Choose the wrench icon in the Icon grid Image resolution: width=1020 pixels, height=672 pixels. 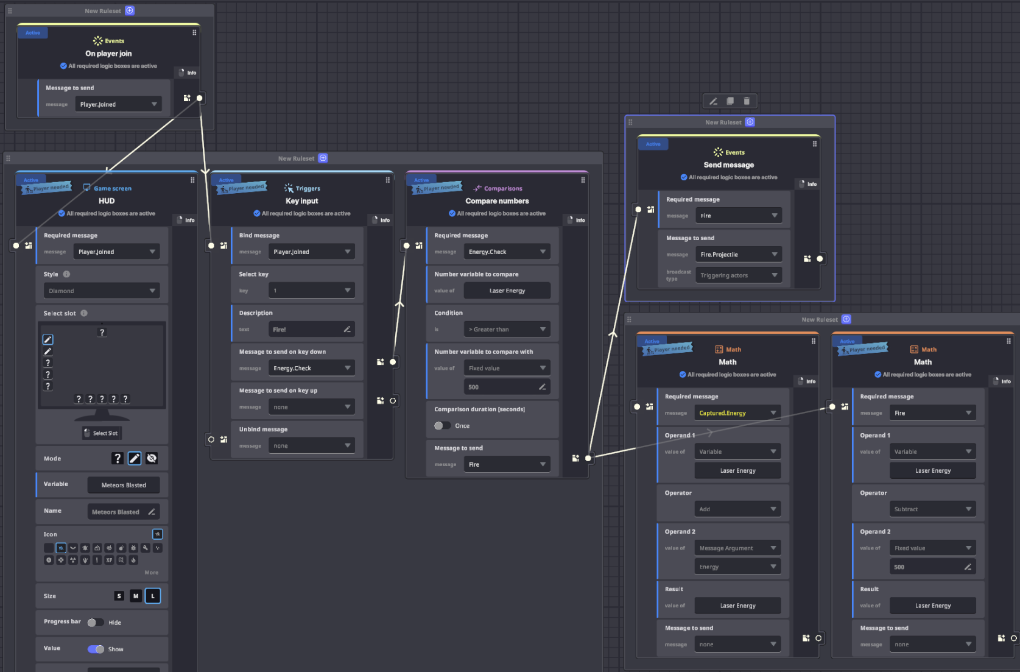click(x=145, y=548)
